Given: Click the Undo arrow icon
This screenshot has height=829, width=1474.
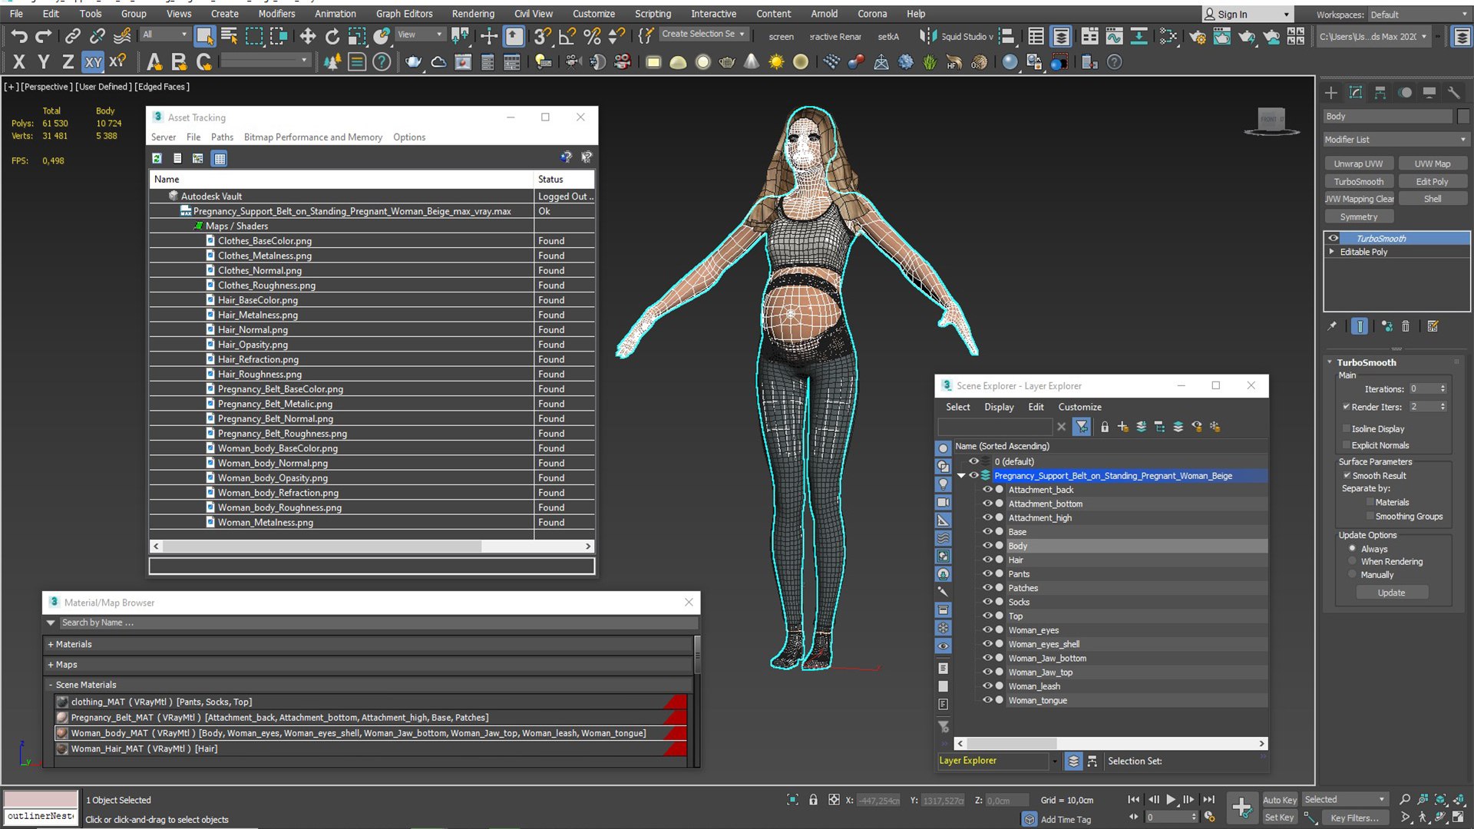Looking at the screenshot, I should pos(19,35).
